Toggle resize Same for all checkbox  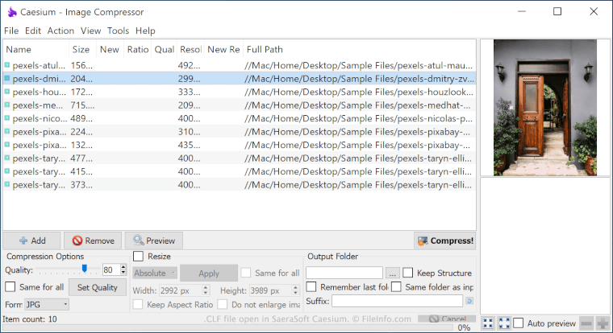245,273
